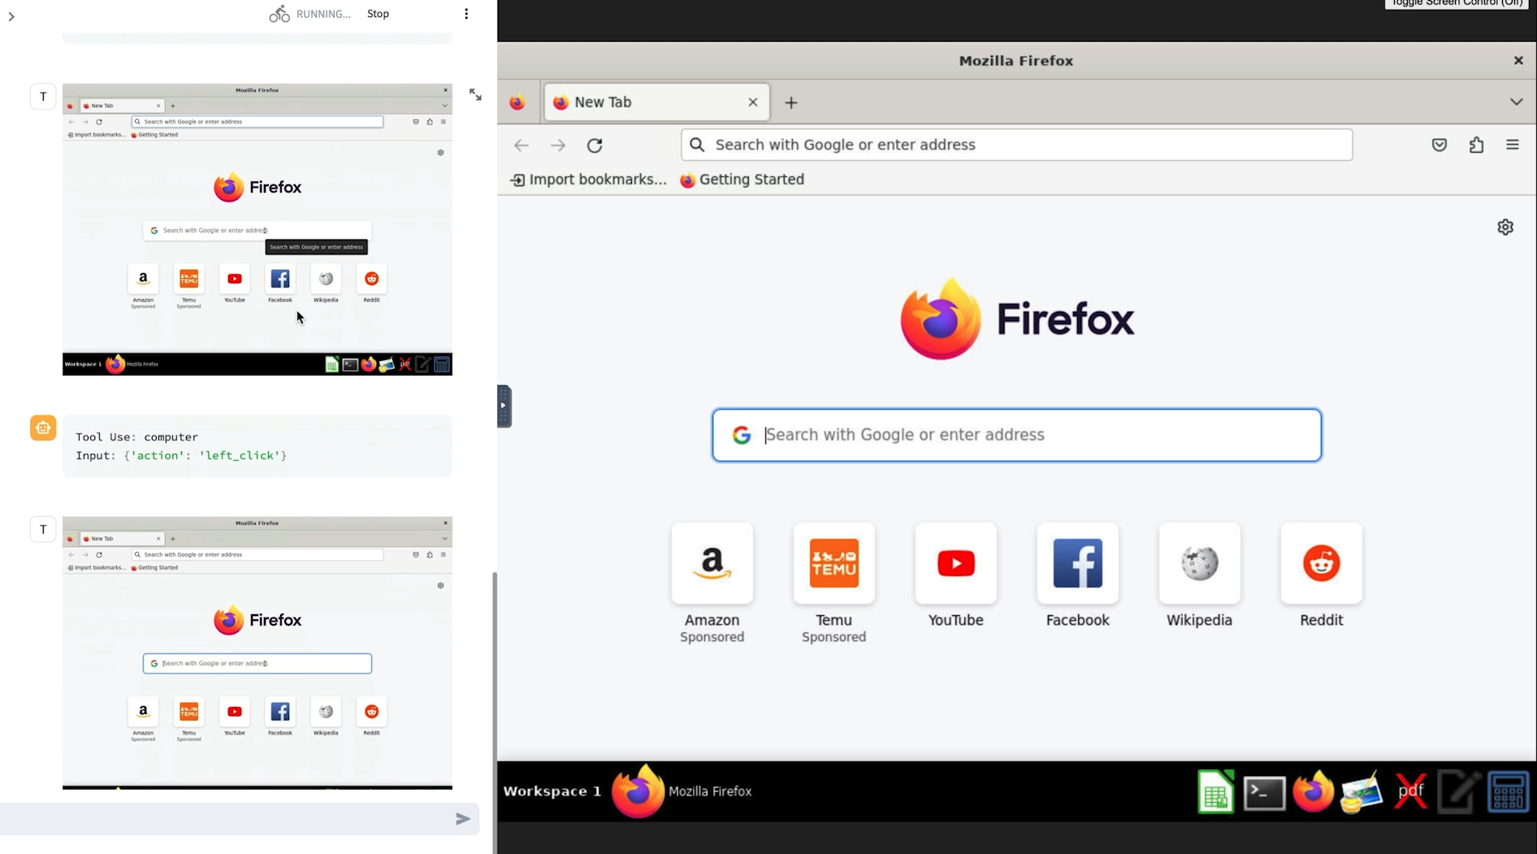Click the T avatar beside first screenshot
The width and height of the screenshot is (1537, 854).
point(43,97)
